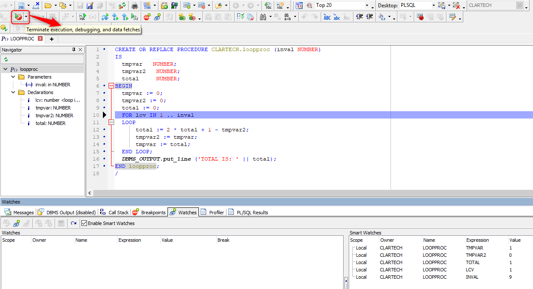Switch to the Call Stack tab
533x289 pixels.
click(x=114, y=213)
